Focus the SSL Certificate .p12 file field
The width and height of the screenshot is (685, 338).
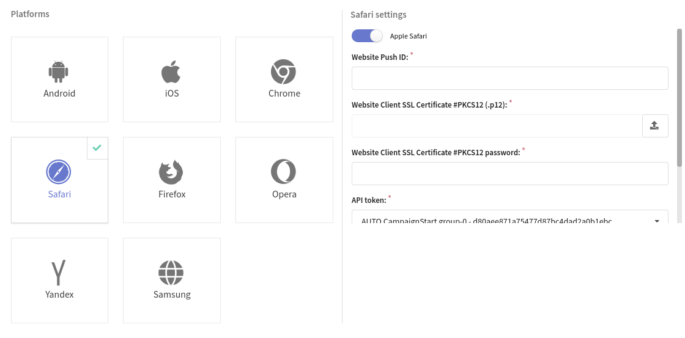(x=497, y=126)
